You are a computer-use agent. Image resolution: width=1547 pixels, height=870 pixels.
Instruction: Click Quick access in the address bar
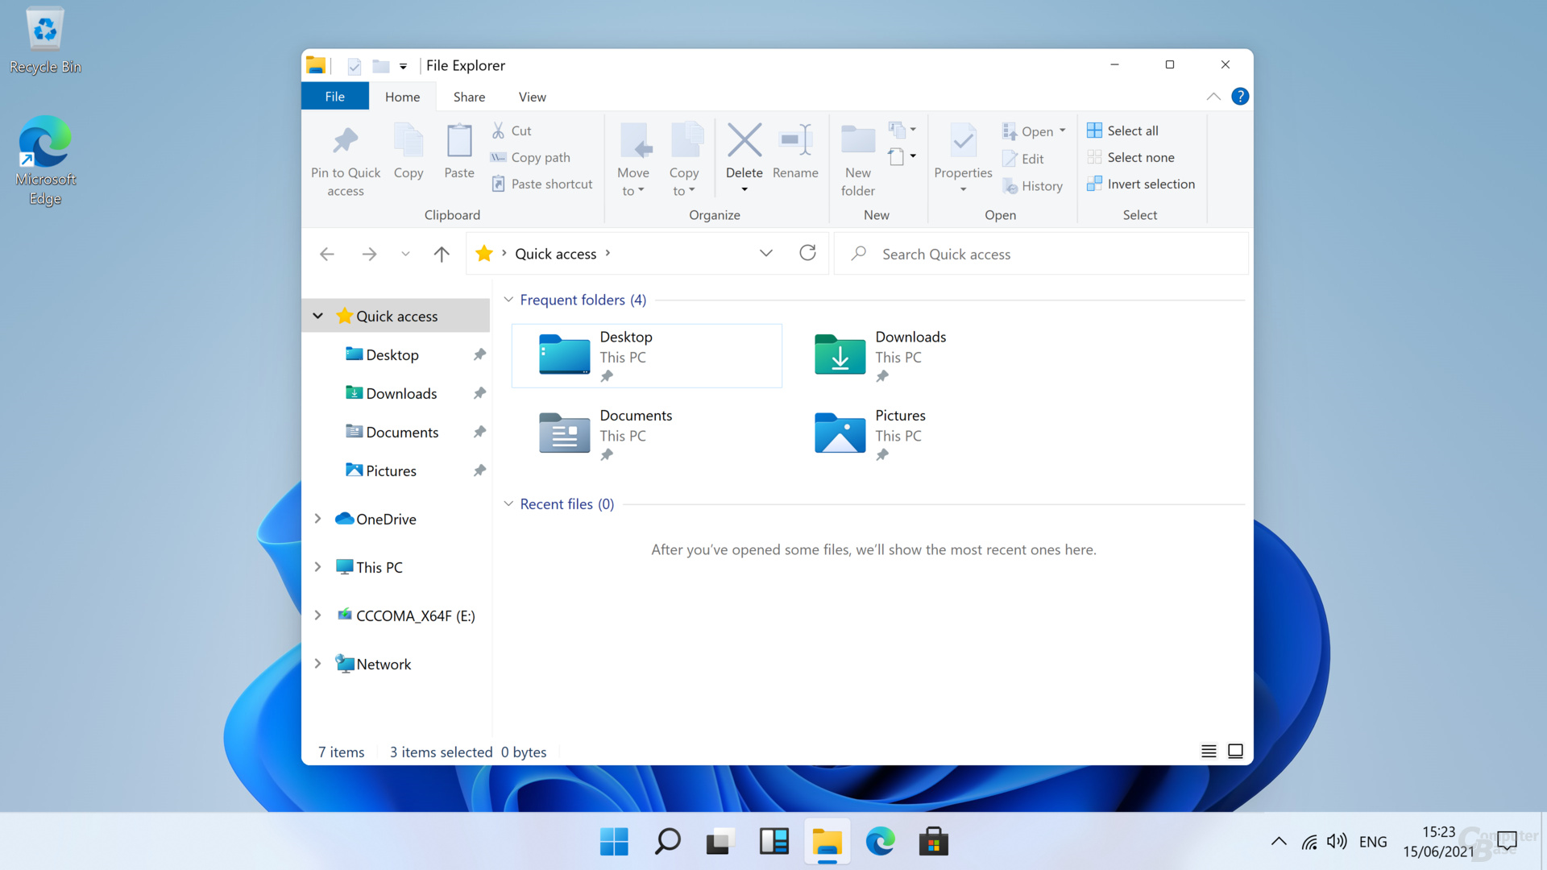(x=556, y=254)
